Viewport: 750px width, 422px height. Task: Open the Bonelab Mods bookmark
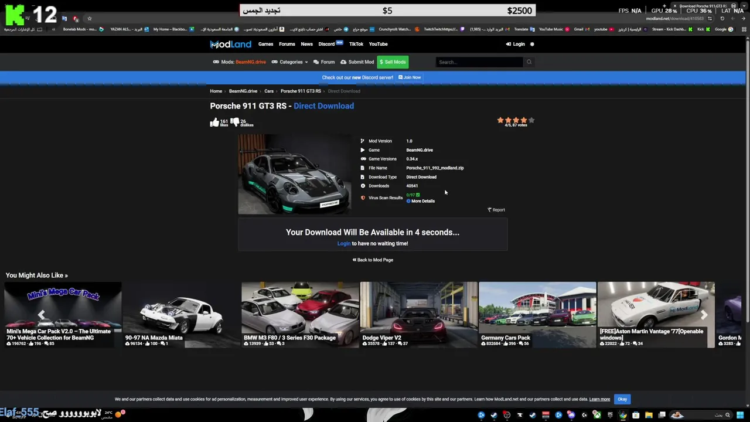pos(83,29)
